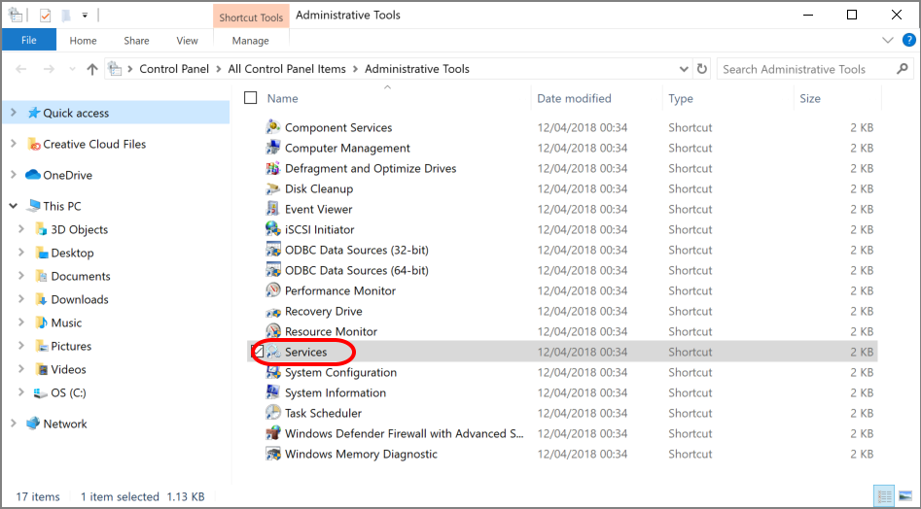Viewport: 921px width, 509px height.
Task: Open the File menu
Action: pyautogui.click(x=29, y=41)
